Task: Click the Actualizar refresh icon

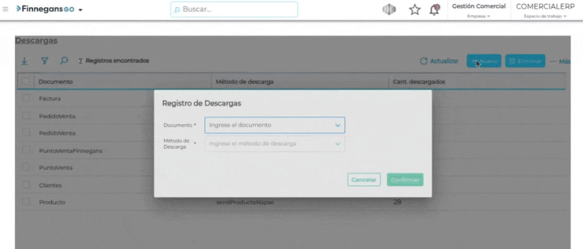Action: [x=424, y=62]
